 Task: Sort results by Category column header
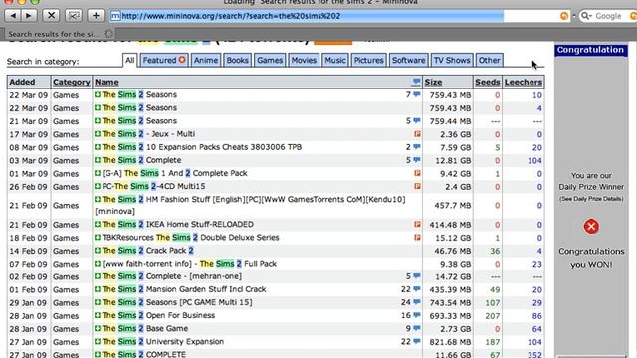71,82
